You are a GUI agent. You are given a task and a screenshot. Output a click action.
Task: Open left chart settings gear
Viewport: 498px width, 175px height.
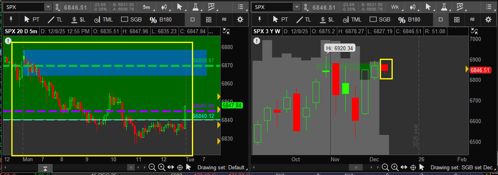pos(240,19)
